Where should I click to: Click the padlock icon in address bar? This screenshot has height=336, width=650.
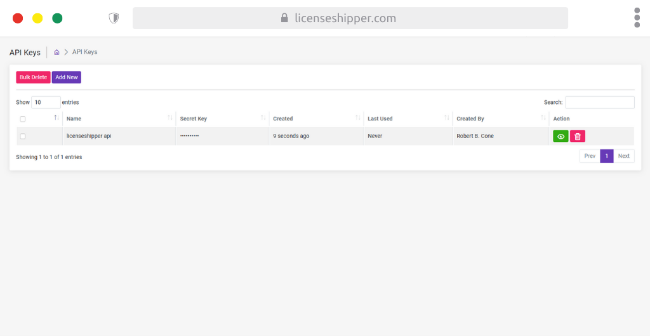point(284,18)
